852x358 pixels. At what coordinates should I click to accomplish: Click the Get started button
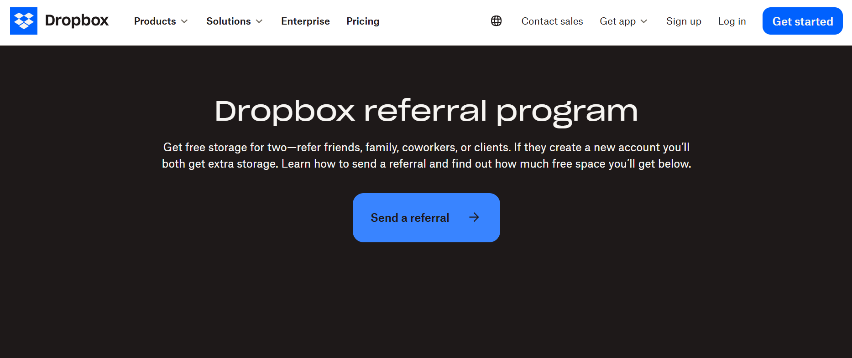(x=802, y=21)
